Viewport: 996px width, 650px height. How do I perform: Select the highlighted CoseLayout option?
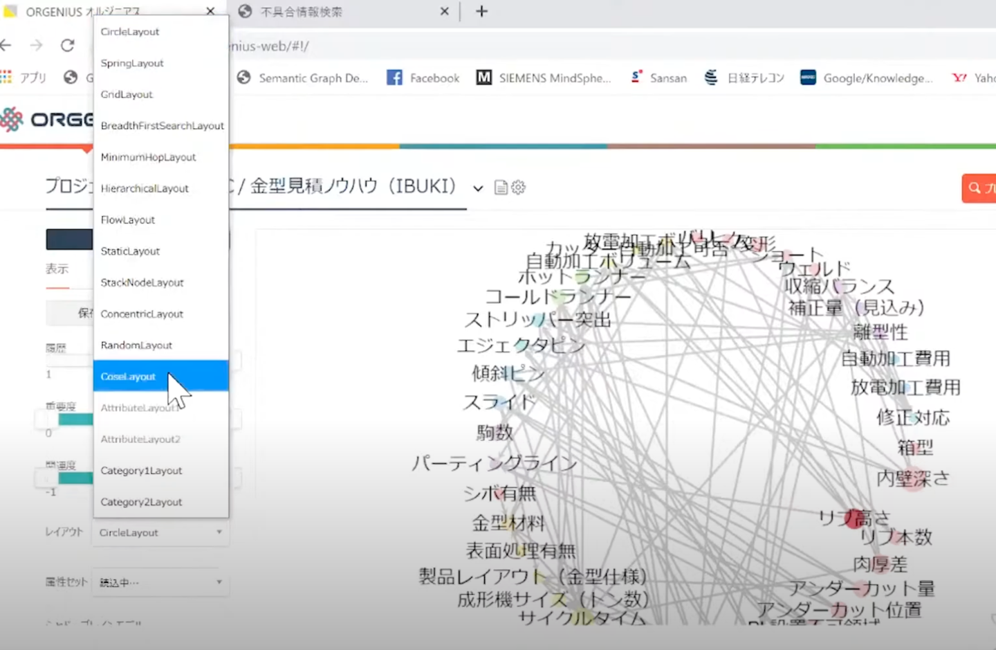[x=161, y=376]
